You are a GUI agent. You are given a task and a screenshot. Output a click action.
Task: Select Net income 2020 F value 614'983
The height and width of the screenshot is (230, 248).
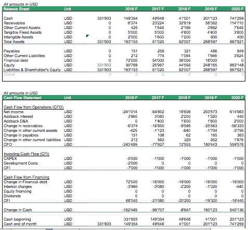237,112
